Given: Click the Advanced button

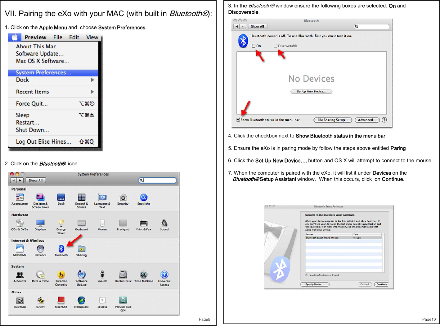Looking at the screenshot, I should 367,120.
